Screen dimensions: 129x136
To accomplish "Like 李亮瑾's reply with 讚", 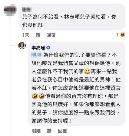I will pos(49,131).
